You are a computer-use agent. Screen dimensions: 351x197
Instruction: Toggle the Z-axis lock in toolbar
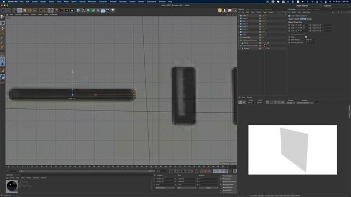coord(51,10)
